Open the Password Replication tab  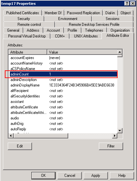point(83,13)
